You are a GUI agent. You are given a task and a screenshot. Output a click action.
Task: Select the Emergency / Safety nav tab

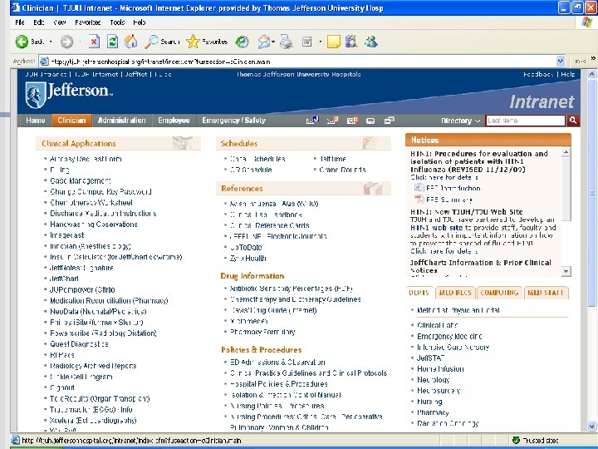point(233,121)
